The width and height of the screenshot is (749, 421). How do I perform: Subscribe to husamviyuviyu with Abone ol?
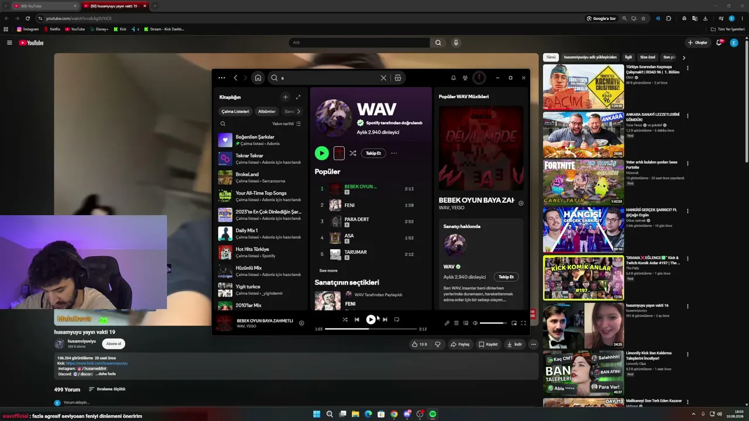114,344
